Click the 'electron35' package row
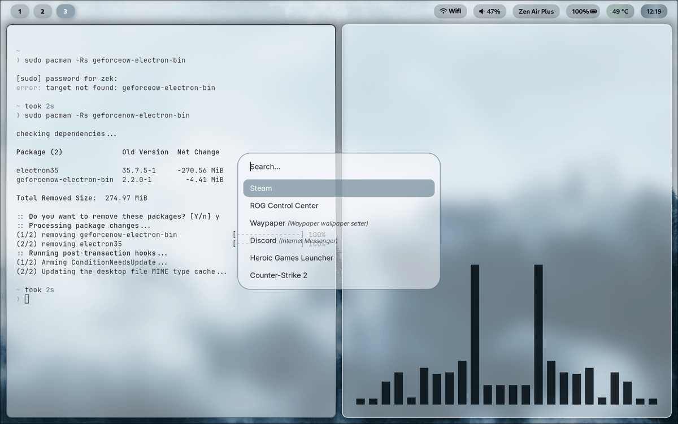The width and height of the screenshot is (678, 424). coord(120,170)
